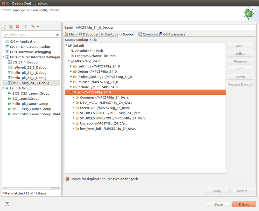This screenshot has height=211, width=259.
Task: Click the Remove button
Action: 240,61
